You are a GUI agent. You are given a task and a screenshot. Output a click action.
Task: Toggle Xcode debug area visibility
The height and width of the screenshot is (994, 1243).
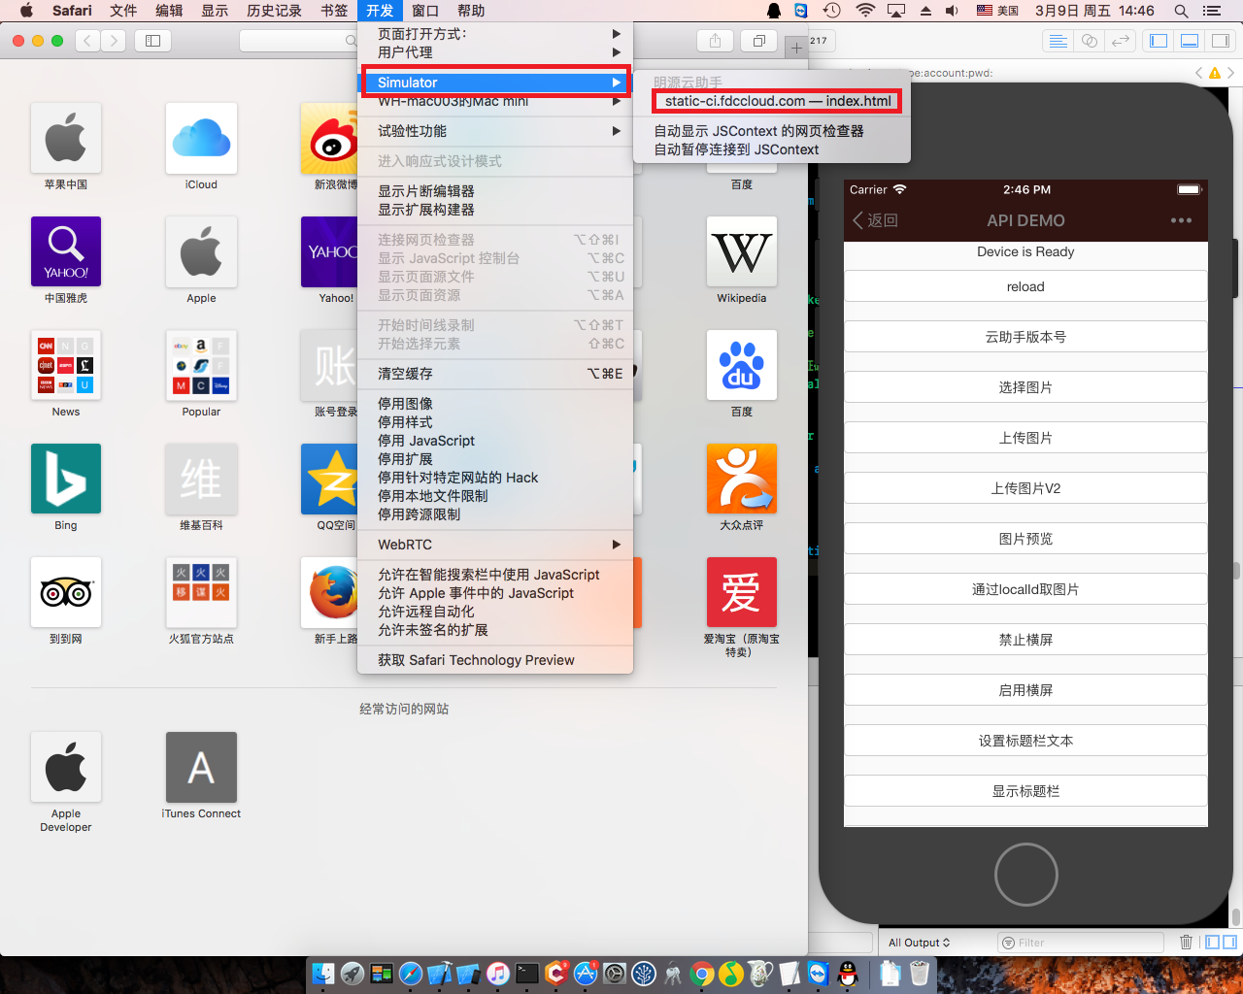[x=1189, y=41]
